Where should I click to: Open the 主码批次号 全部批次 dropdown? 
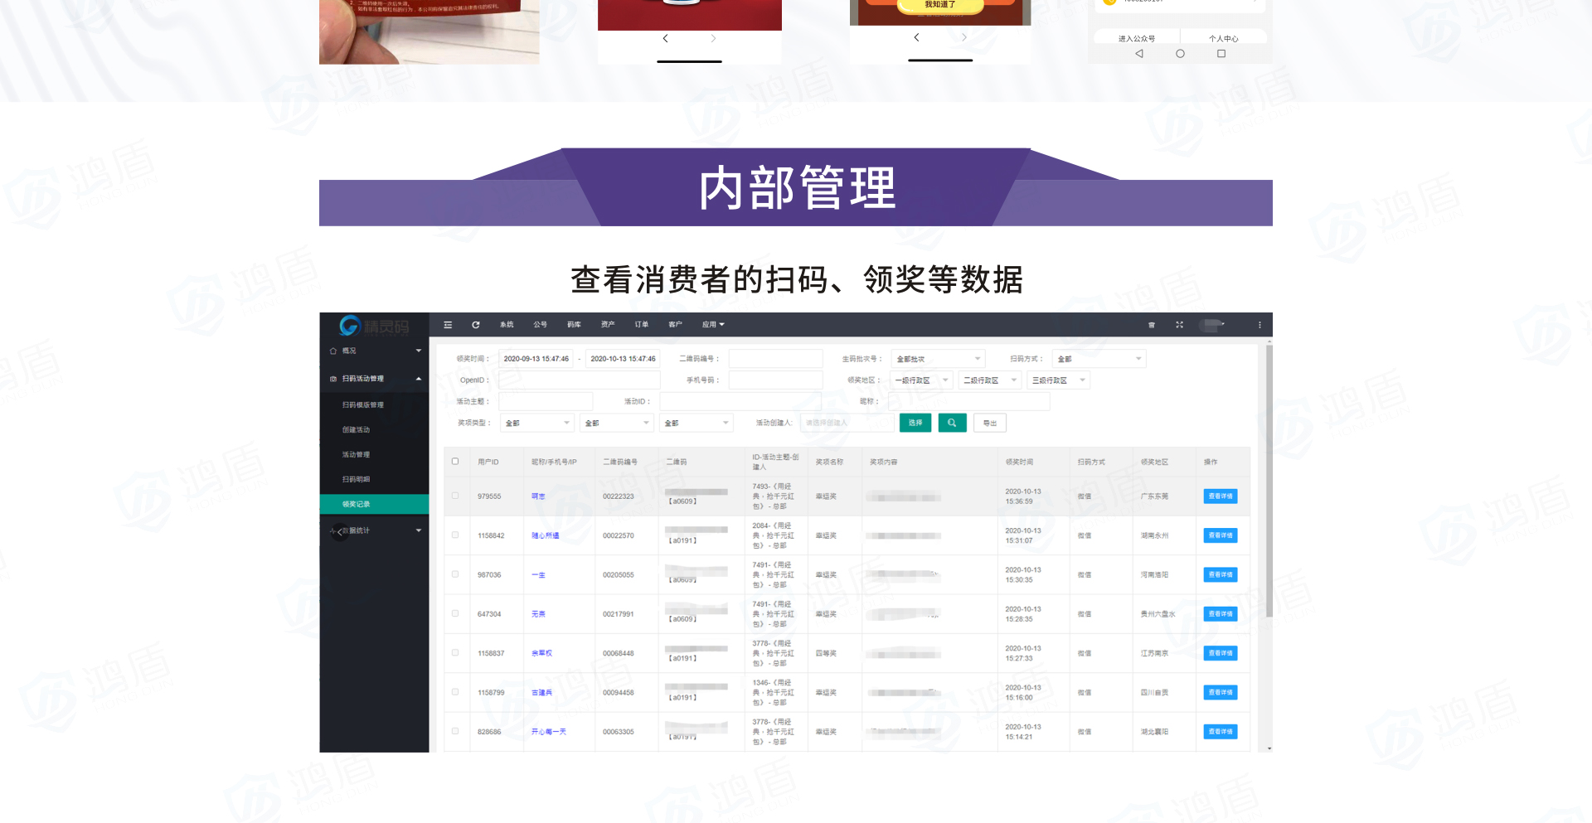[938, 359]
